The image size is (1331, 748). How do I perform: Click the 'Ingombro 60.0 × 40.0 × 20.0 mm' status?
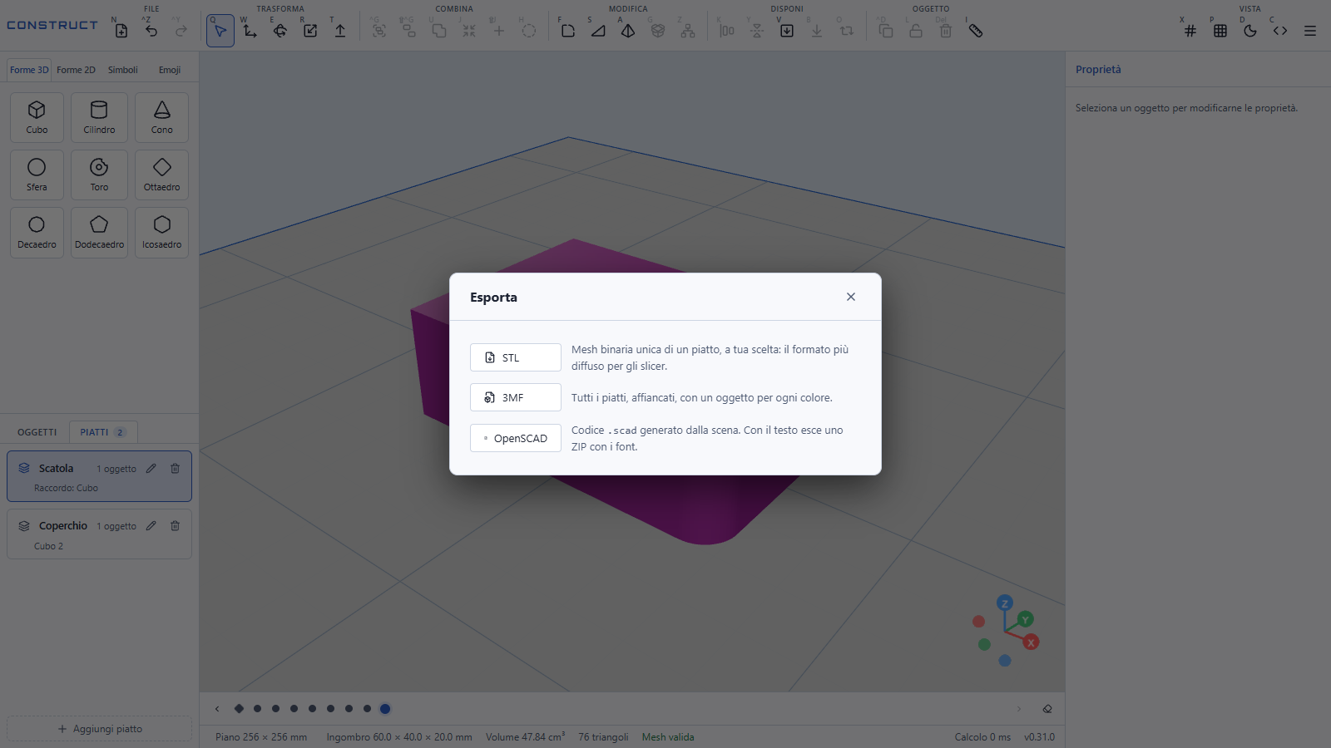(399, 737)
